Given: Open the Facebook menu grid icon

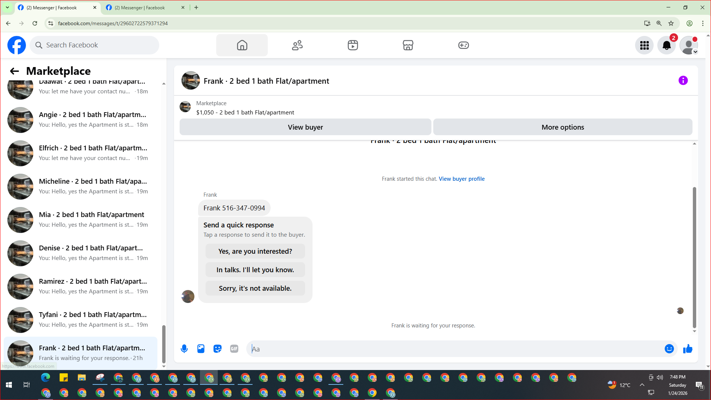Looking at the screenshot, I should click(644, 45).
